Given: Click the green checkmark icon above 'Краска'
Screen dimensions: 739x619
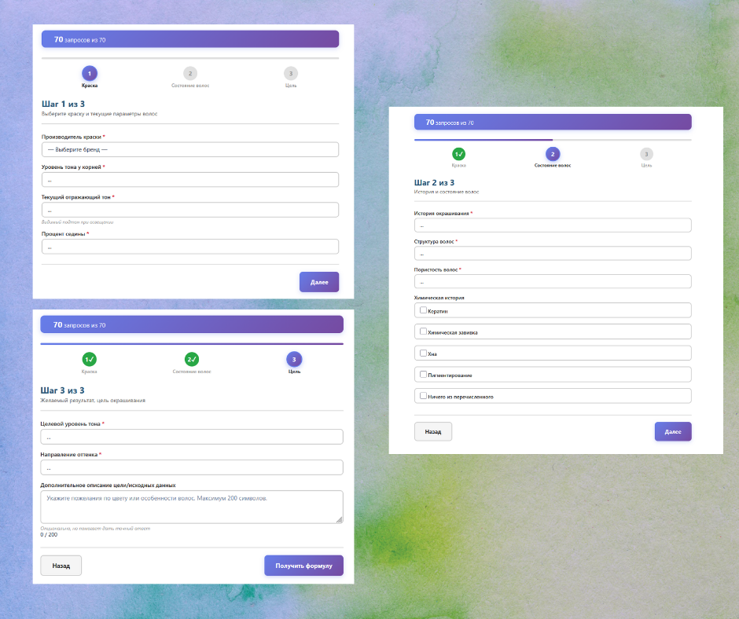Looking at the screenshot, I should coord(459,155).
